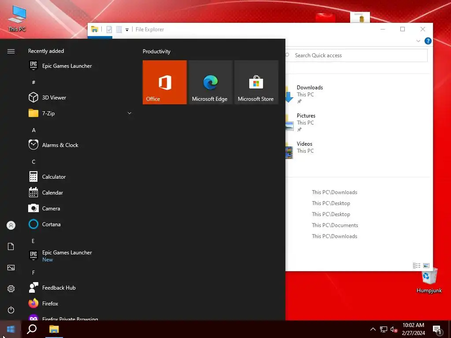Open the Calendar app

point(80,193)
